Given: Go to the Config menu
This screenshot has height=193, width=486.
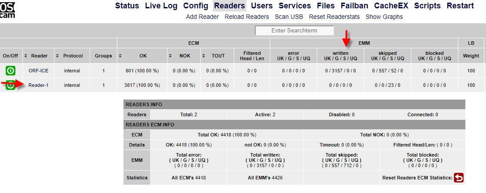Looking at the screenshot, I should point(196,6).
